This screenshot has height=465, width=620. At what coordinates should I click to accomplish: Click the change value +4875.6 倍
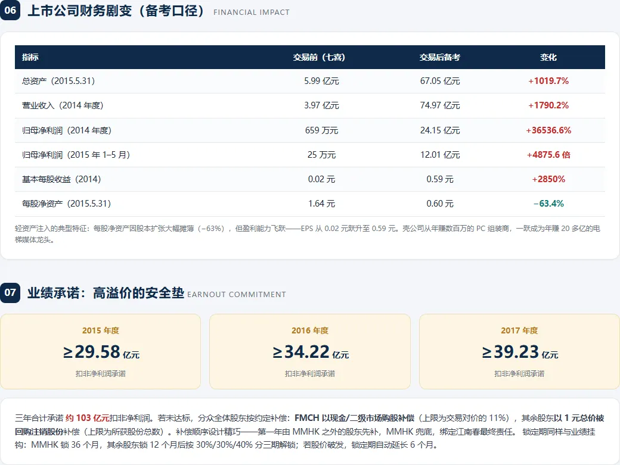pyautogui.click(x=548, y=155)
